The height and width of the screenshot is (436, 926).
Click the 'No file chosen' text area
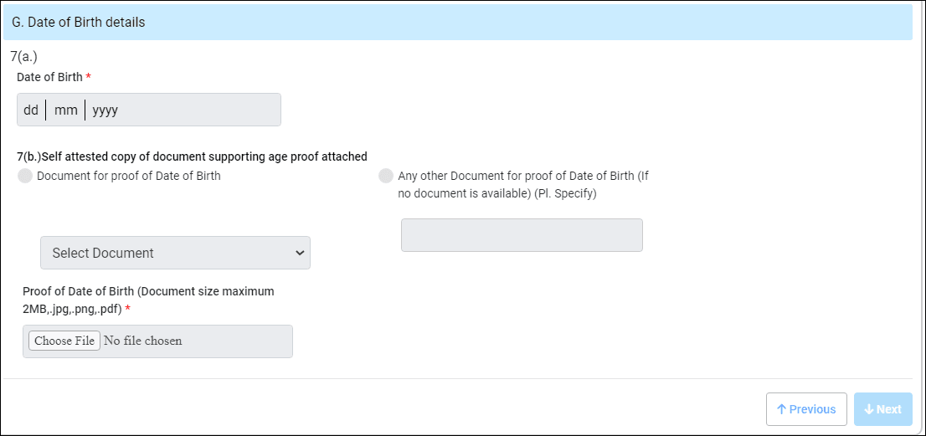(x=143, y=341)
